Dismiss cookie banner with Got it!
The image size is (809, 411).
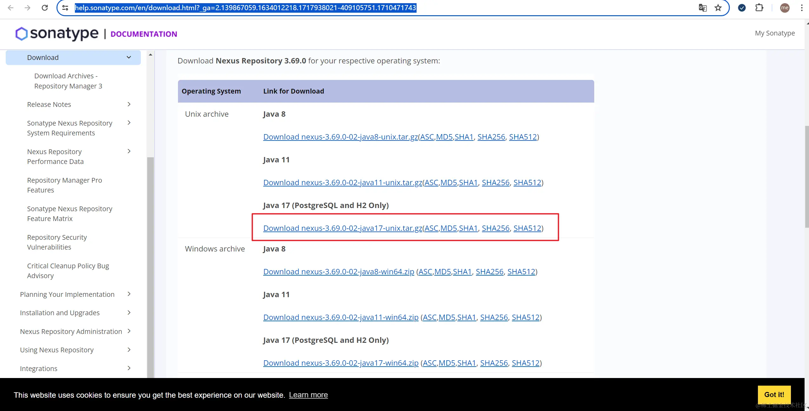[774, 395]
